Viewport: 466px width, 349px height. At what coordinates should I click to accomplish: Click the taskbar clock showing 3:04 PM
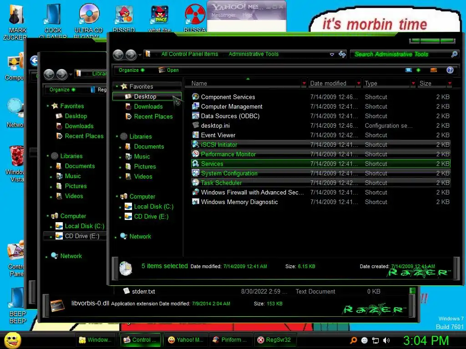point(426,340)
